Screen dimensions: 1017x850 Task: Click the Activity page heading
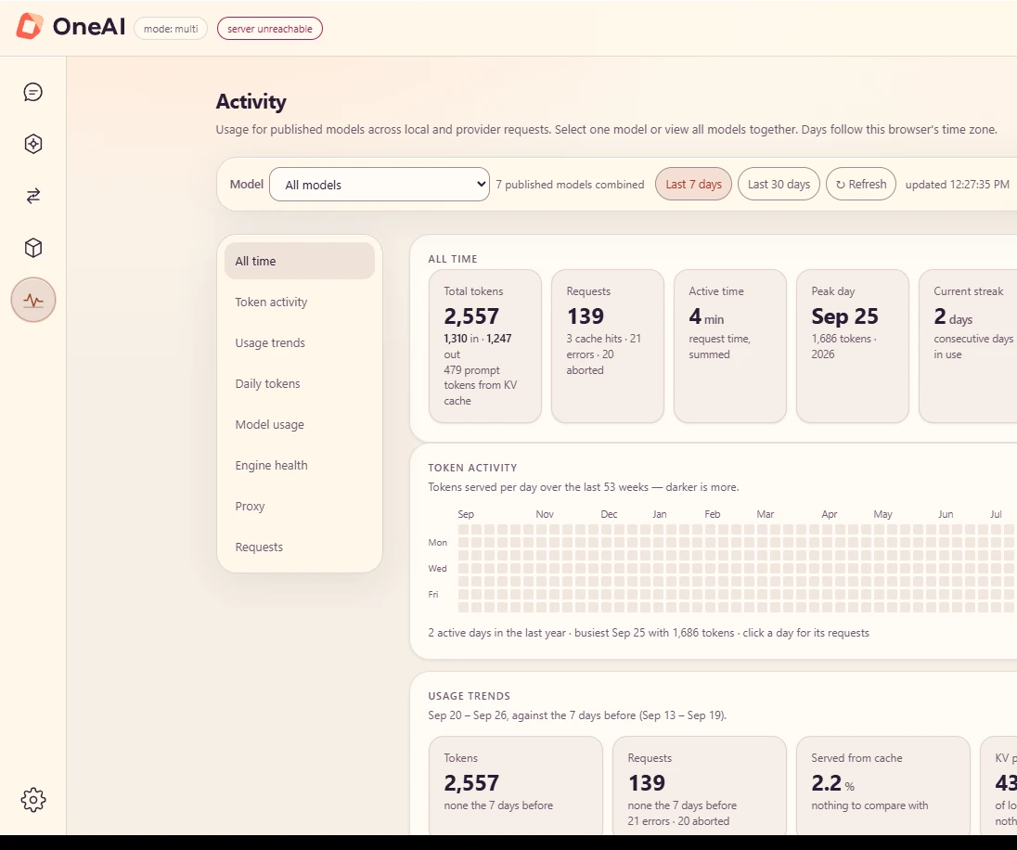(x=251, y=102)
